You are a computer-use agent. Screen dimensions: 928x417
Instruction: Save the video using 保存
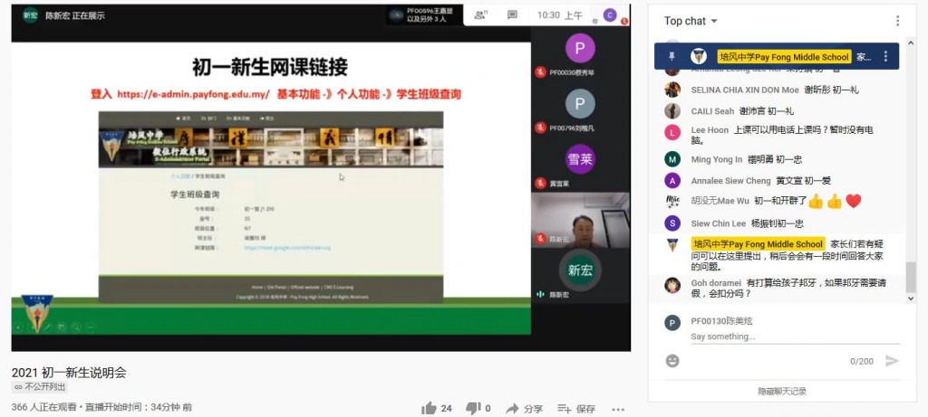click(575, 409)
